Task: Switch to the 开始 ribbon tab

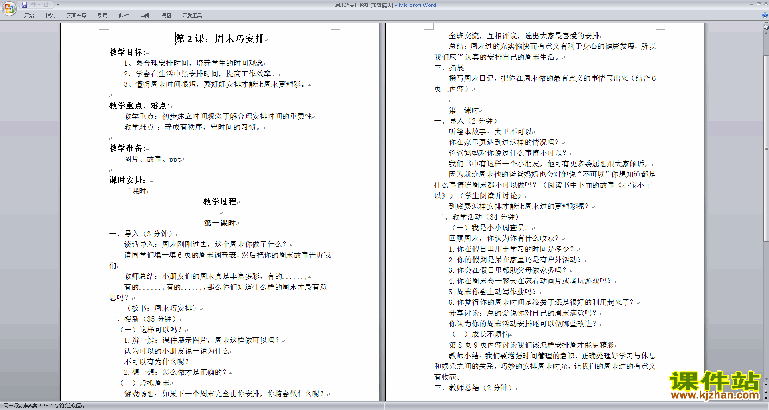Action: point(29,16)
